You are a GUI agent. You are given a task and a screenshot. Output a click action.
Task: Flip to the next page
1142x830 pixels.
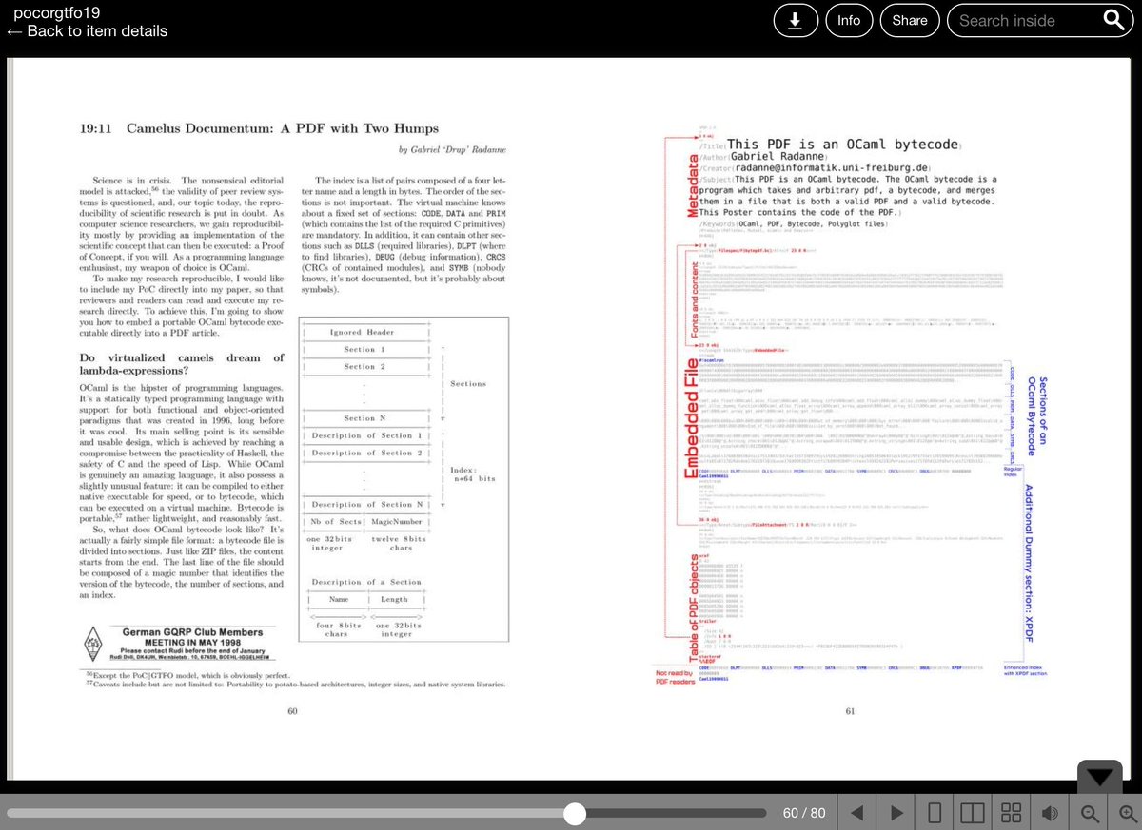[896, 813]
